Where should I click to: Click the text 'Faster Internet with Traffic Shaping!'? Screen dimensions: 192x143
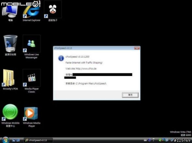[x=84, y=63]
